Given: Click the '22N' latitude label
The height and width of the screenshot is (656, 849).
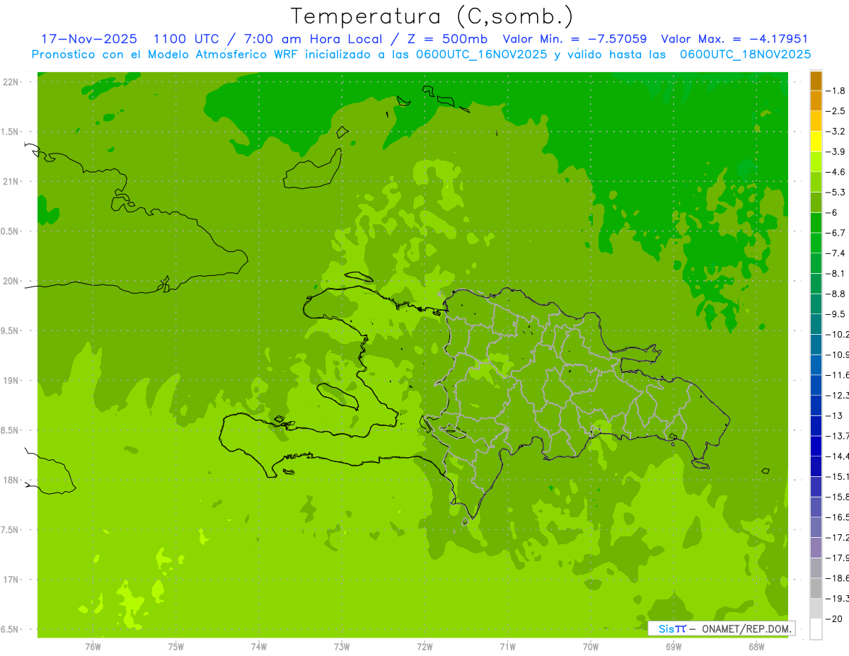Looking at the screenshot, I should [x=11, y=82].
